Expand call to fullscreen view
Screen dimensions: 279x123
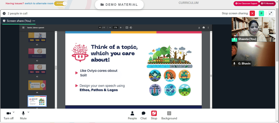click(270, 13)
